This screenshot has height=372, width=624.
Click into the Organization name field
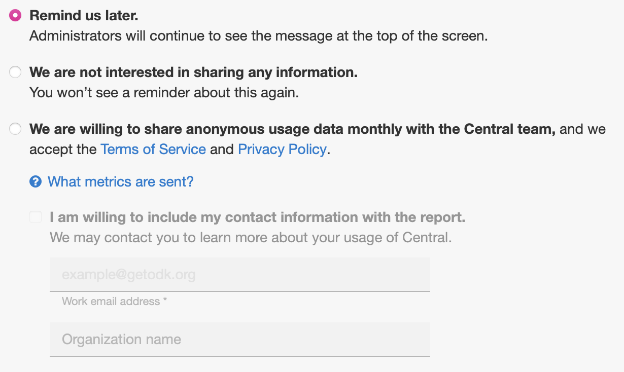[x=240, y=340]
